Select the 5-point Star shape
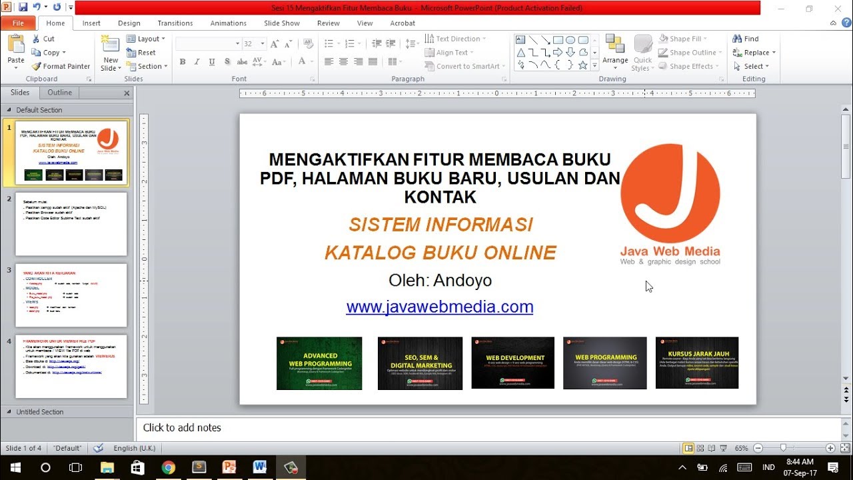Image resolution: width=853 pixels, height=480 pixels. tap(583, 65)
